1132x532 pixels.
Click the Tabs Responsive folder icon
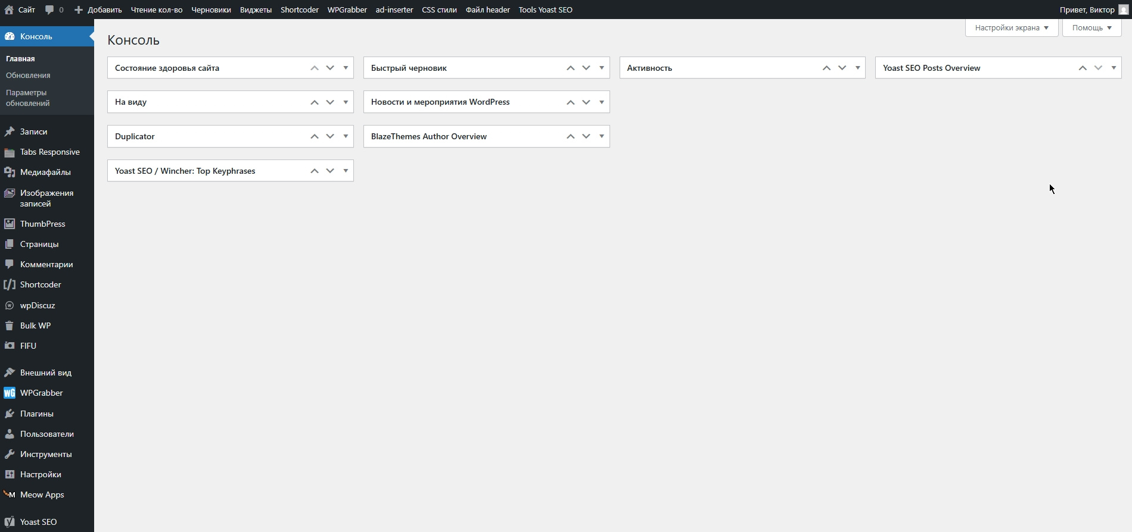pyautogui.click(x=10, y=152)
